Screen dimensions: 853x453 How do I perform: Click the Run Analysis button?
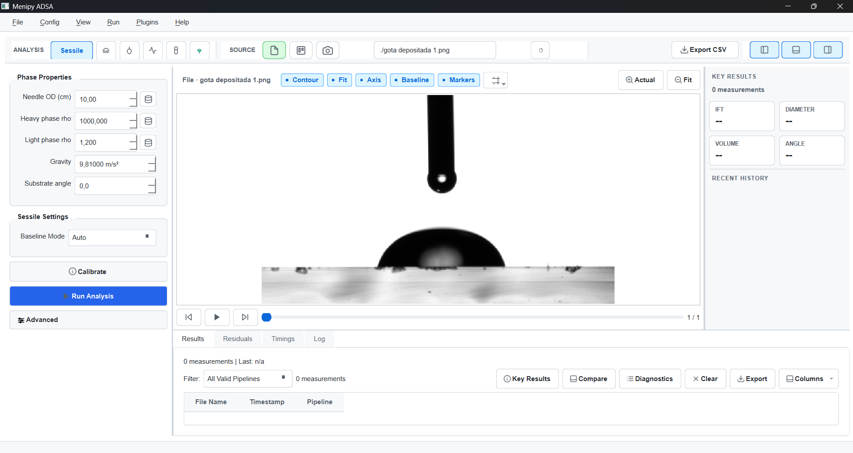tap(89, 296)
